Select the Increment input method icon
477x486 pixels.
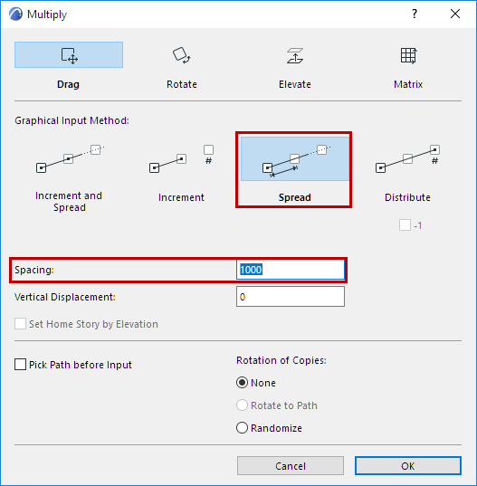[x=182, y=158]
